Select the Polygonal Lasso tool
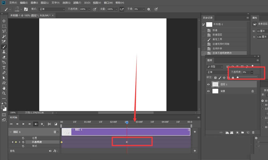This screenshot has width=268, height=160. coord(4,31)
